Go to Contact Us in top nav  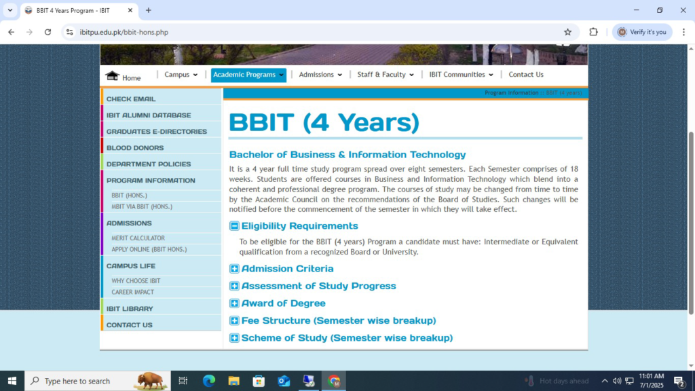pos(526,75)
